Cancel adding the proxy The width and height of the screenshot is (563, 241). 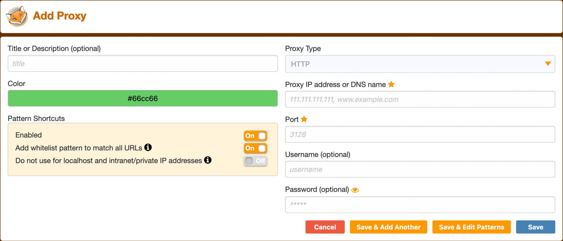click(325, 227)
